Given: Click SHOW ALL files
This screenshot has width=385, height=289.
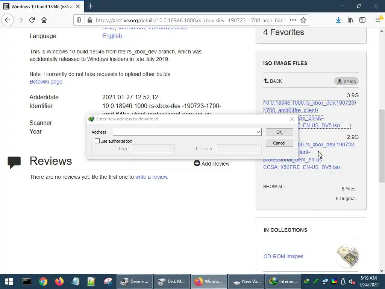Looking at the screenshot, I should [274, 187].
